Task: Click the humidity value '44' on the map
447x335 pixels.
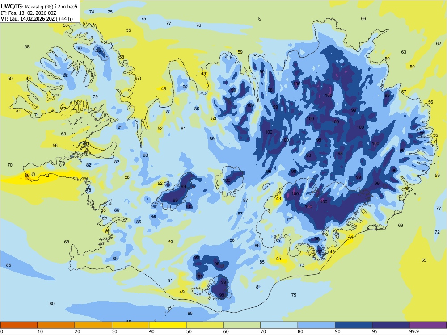Action: click(x=350, y=237)
